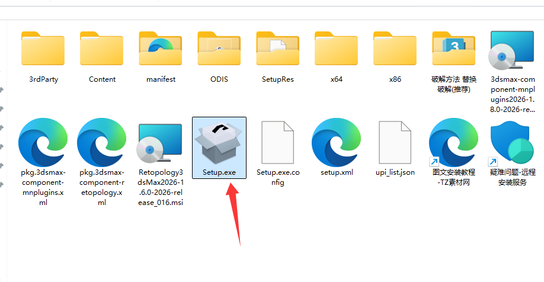Viewport: 544px width, 282px height.
Task: Click the 图文安装教程-TZ素材网 name label
Action: 454,177
